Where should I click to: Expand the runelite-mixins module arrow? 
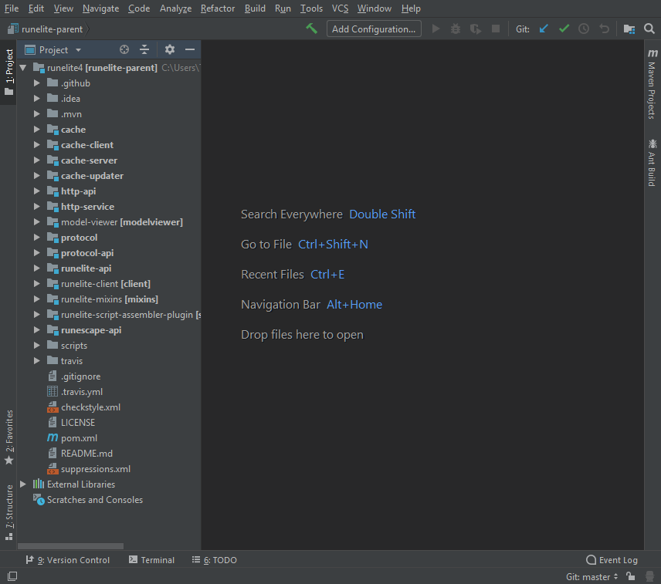(36, 299)
